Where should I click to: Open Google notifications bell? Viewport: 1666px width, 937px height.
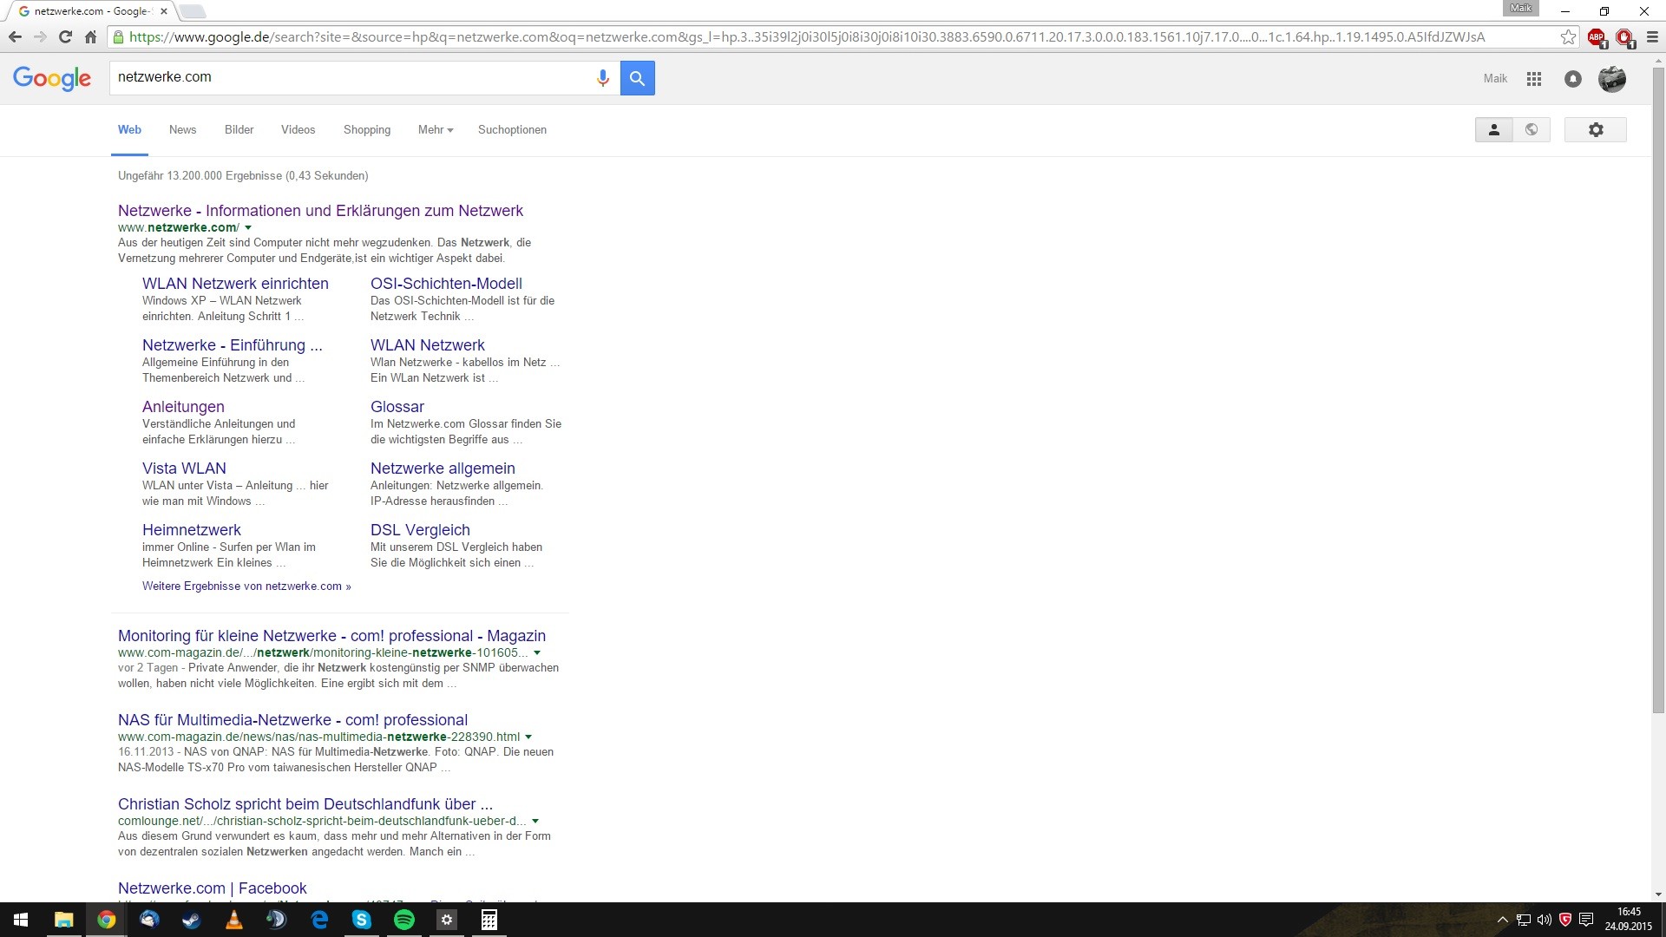[1572, 79]
